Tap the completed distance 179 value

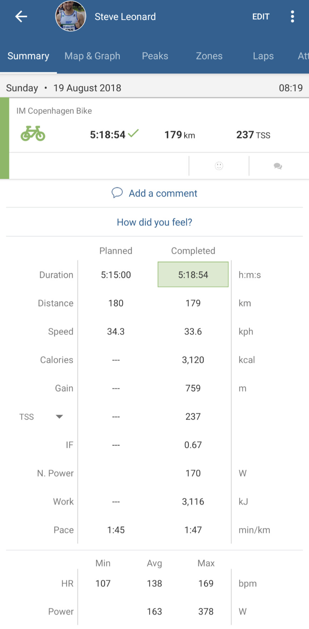193,303
